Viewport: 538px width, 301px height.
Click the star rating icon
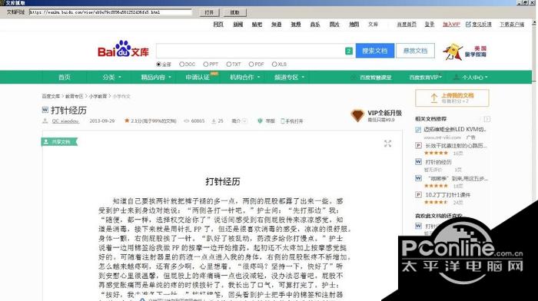click(x=127, y=121)
